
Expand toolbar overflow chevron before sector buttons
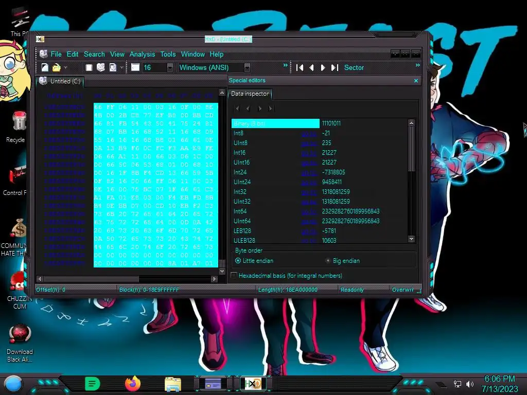(285, 65)
